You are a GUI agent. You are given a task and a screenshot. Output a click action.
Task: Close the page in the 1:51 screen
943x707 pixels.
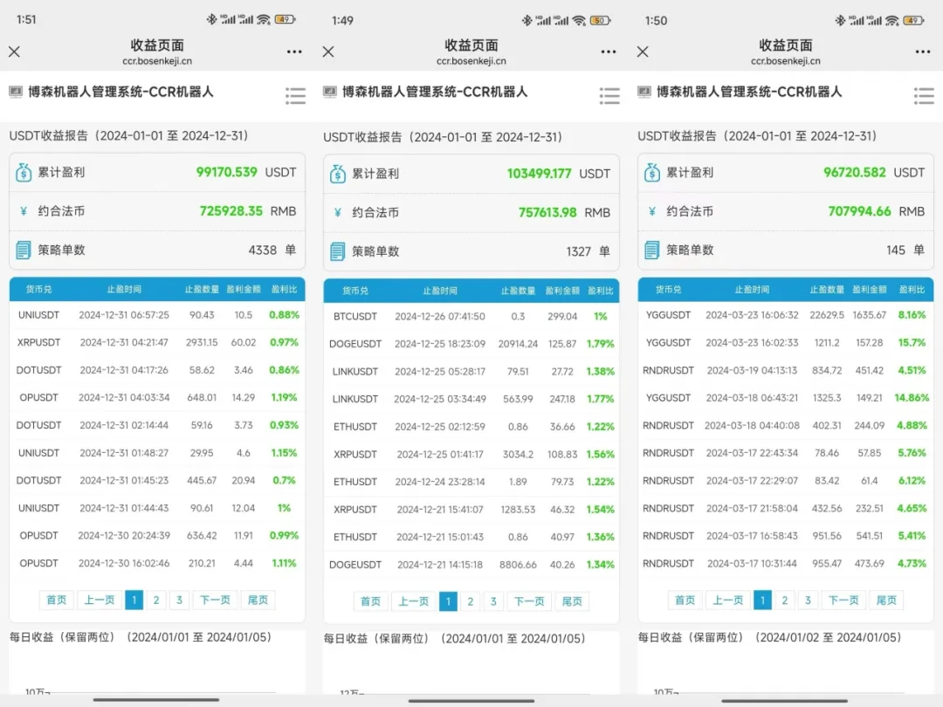pos(15,51)
